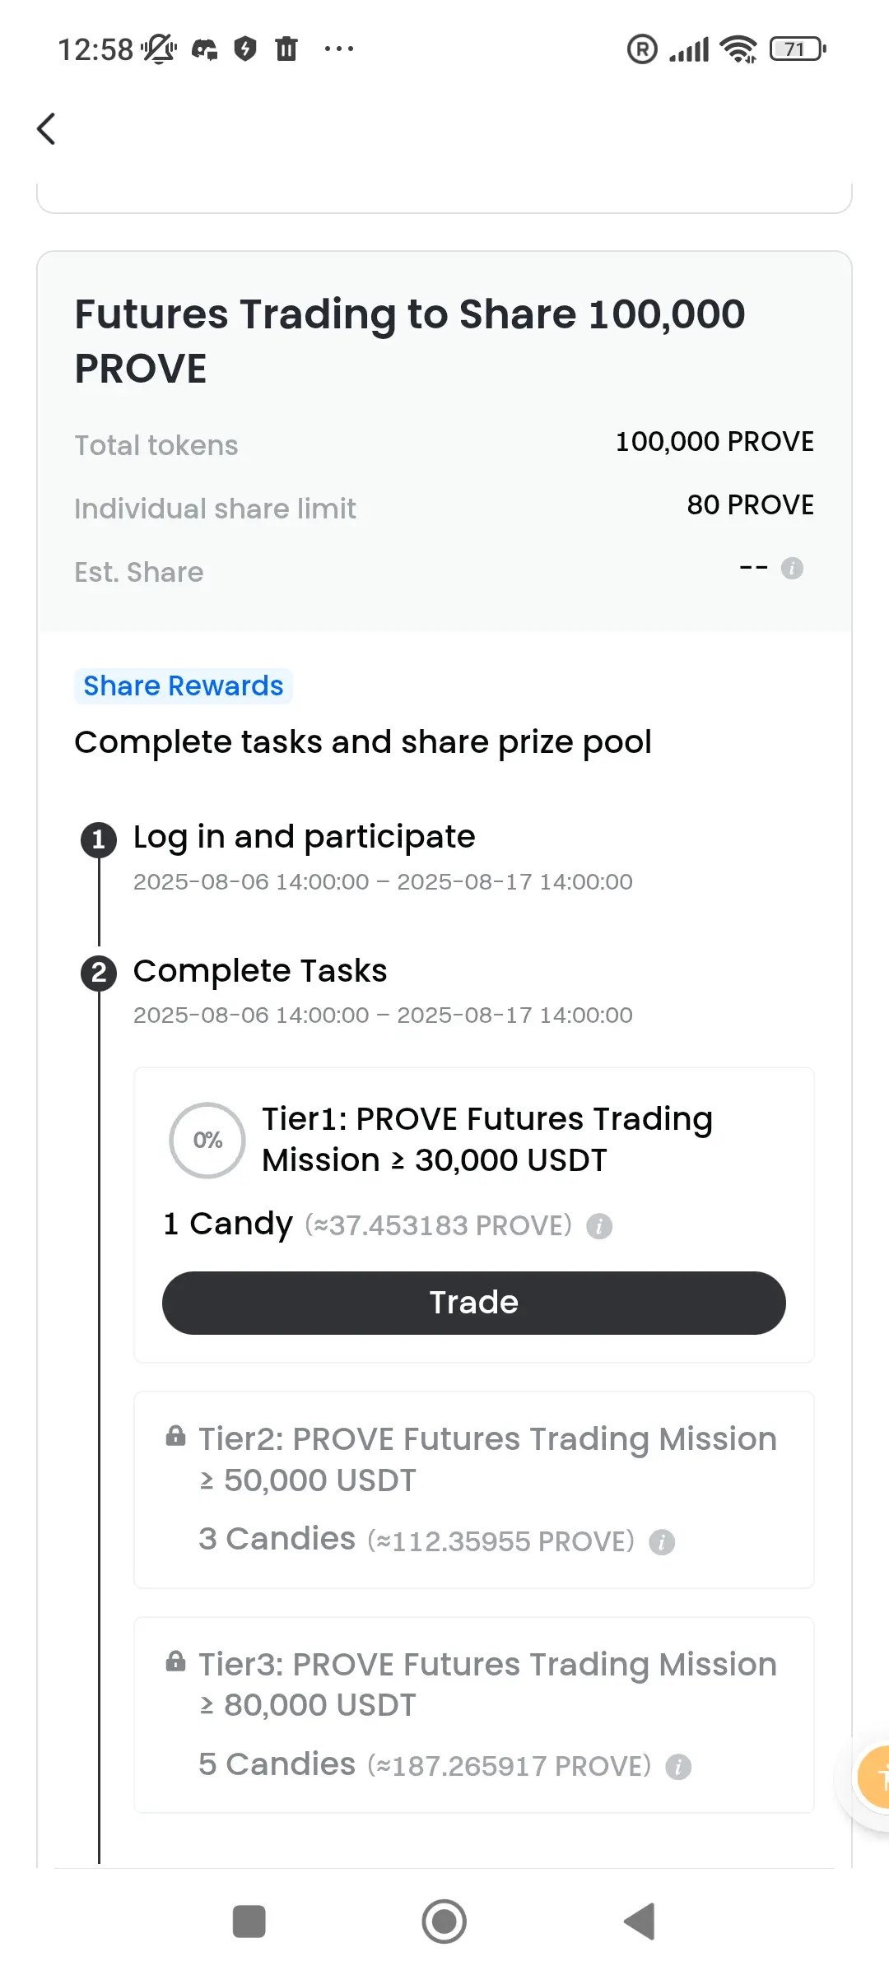The image size is (889, 1975).
Task: Tap the Android home navigation button
Action: click(444, 1922)
